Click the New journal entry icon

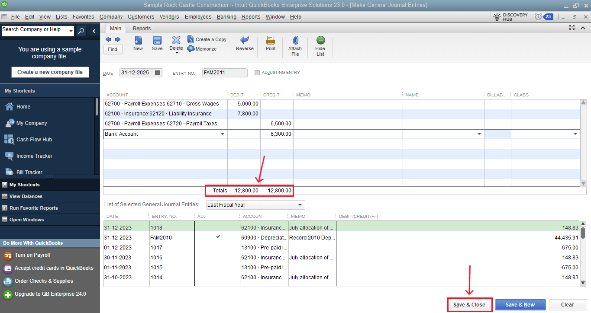pos(138,41)
